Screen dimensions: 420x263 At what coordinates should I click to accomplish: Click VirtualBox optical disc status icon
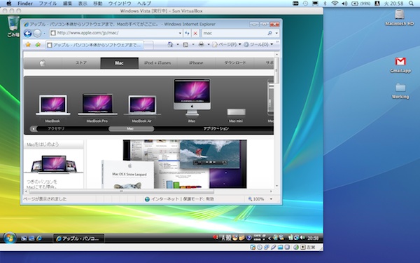259,247
